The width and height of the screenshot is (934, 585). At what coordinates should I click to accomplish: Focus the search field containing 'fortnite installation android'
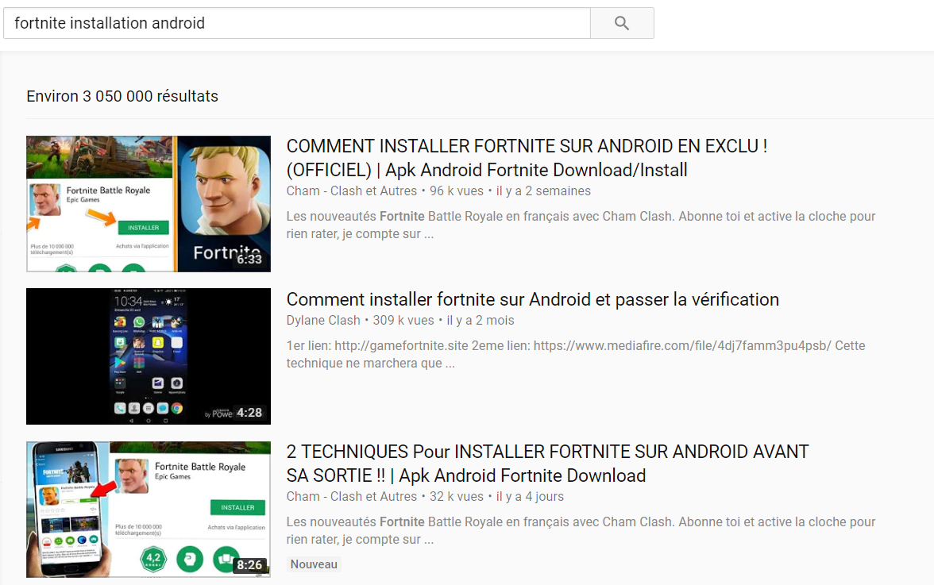coord(297,23)
